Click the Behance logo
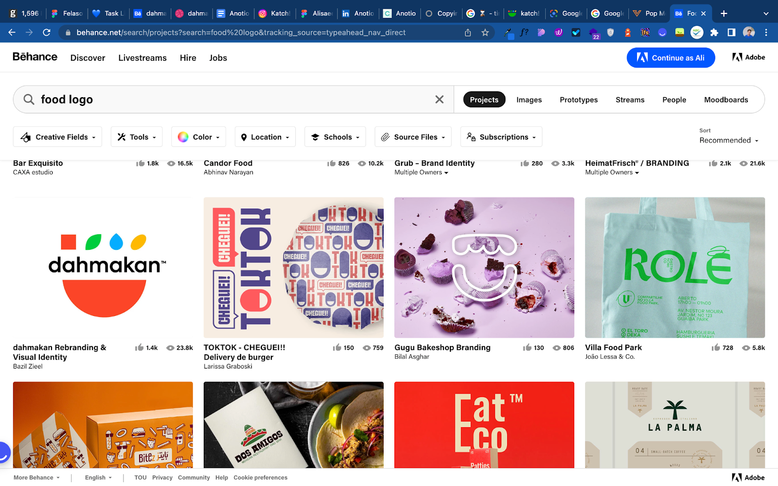The width and height of the screenshot is (778, 486). tap(35, 57)
